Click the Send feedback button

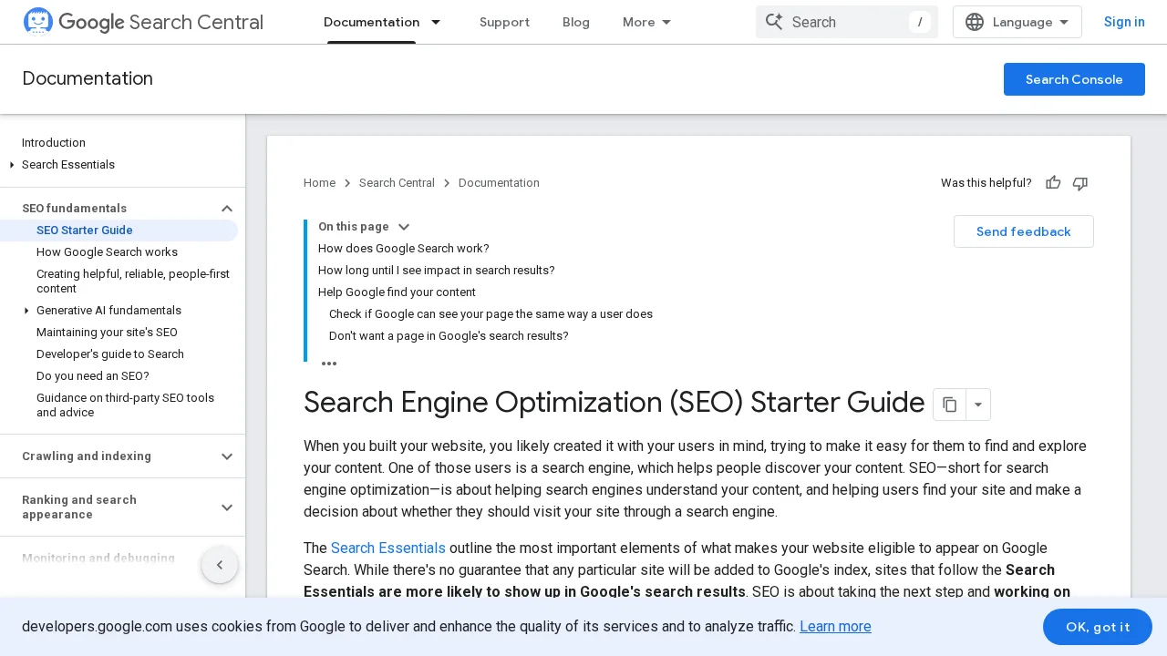(x=1024, y=231)
